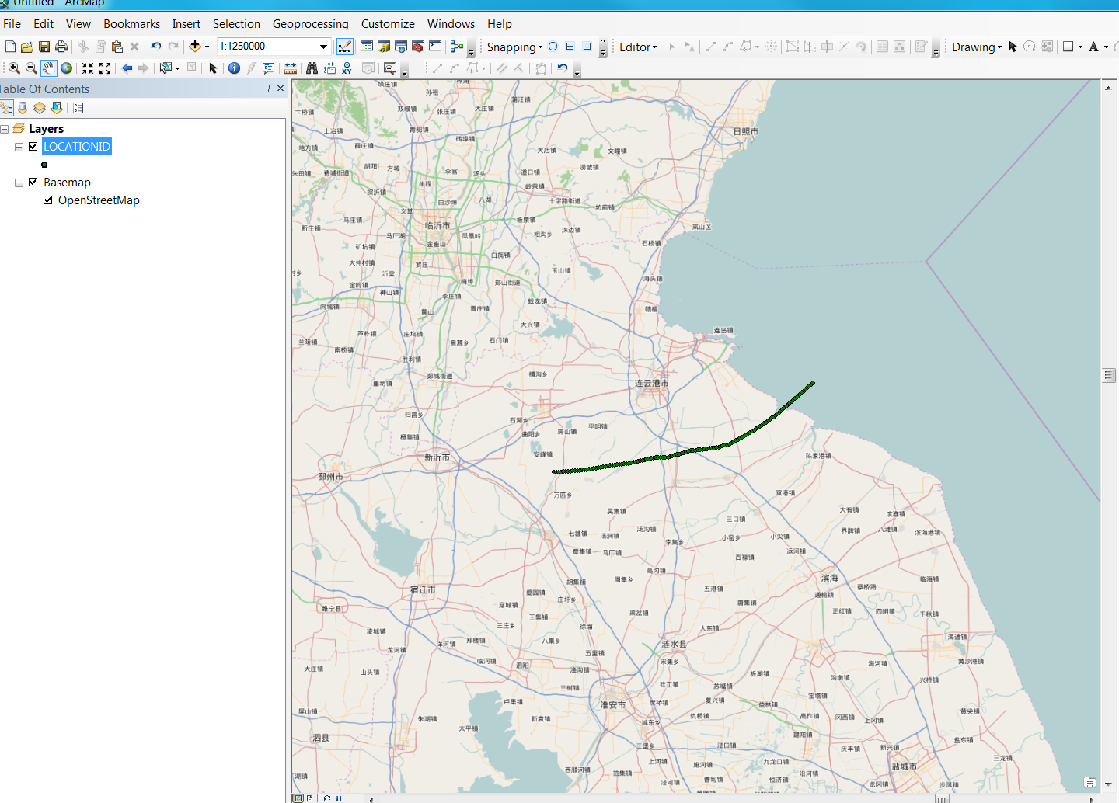The image size is (1119, 803).
Task: Click the Full Extent globe icon
Action: pyautogui.click(x=67, y=68)
